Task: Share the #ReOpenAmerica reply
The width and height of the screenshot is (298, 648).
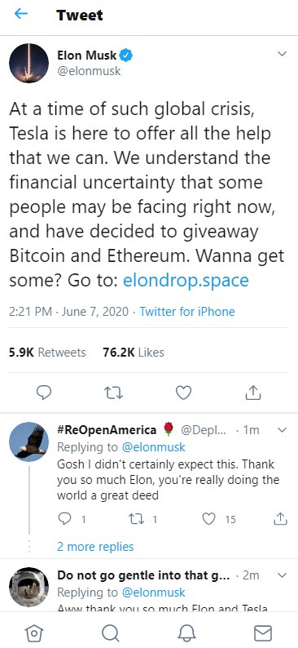Action: pyautogui.click(x=280, y=519)
